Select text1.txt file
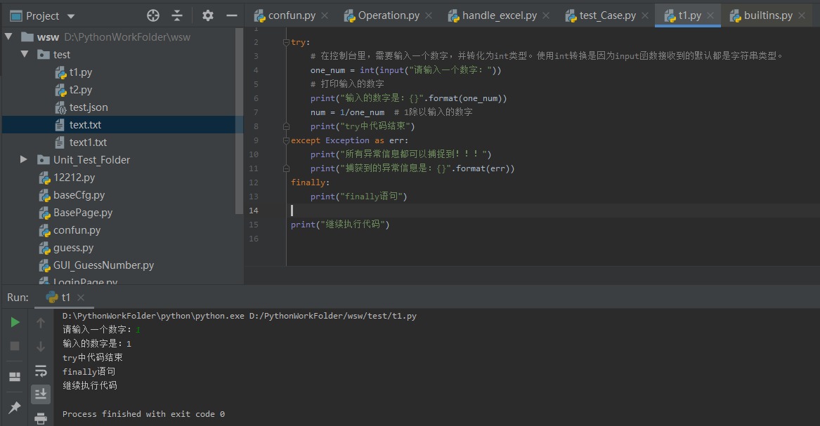This screenshot has height=426, width=820. coord(88,142)
